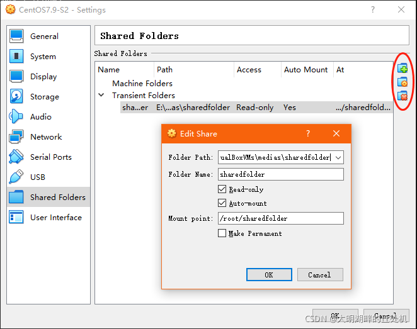Select the Storage category label

[45, 97]
